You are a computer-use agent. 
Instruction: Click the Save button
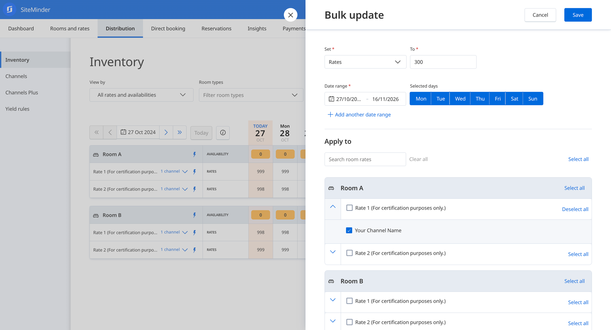click(x=578, y=15)
